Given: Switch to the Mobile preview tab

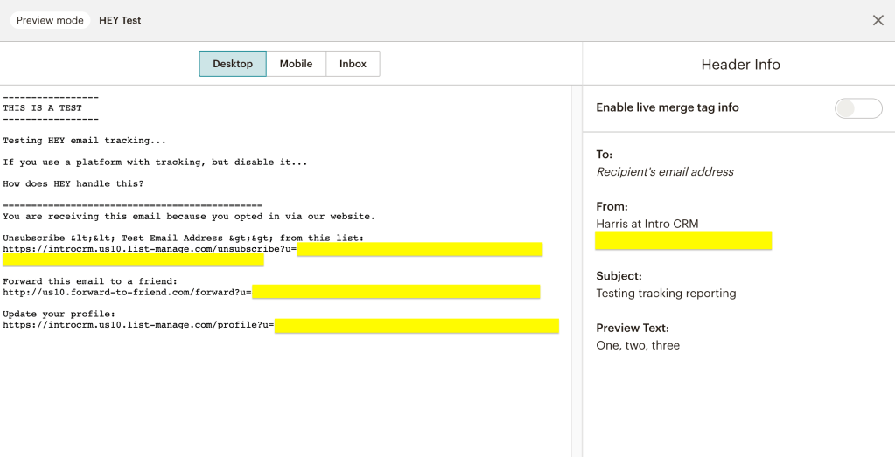Looking at the screenshot, I should point(296,64).
